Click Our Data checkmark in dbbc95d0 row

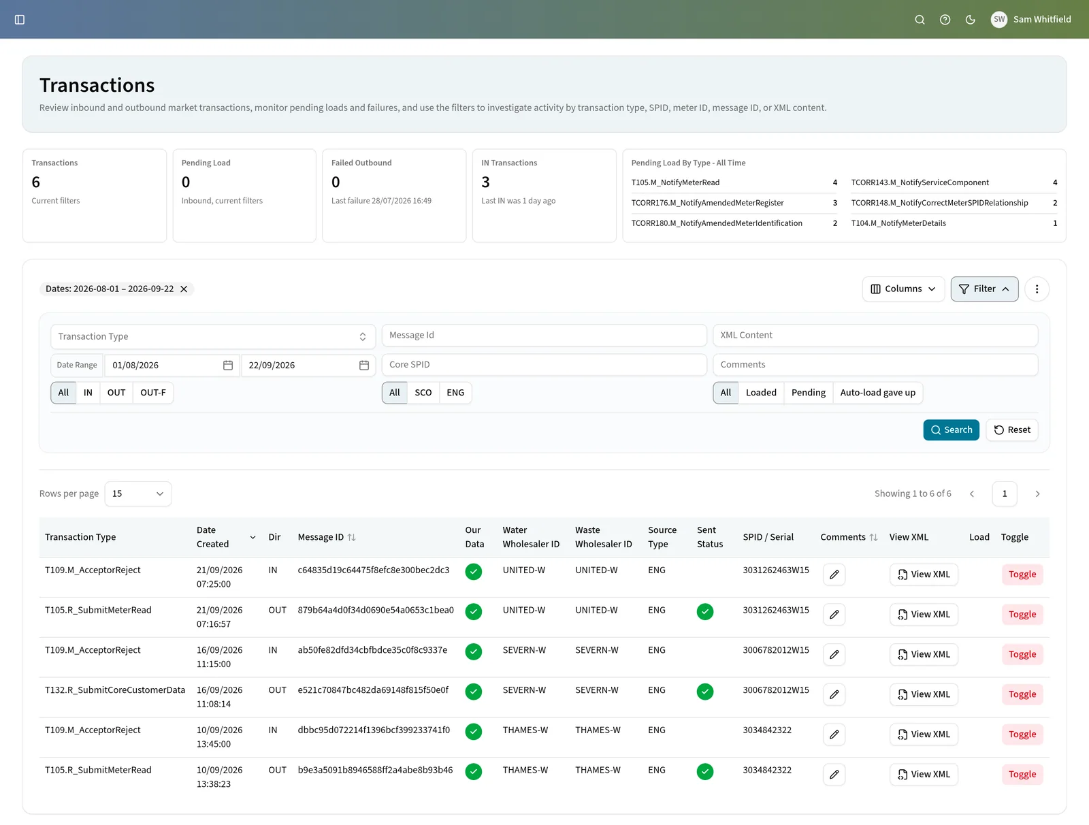[x=474, y=732]
